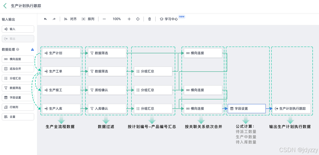Click the 公式计算: caption
Viewport: 319px width, 155px height.
[245, 126]
